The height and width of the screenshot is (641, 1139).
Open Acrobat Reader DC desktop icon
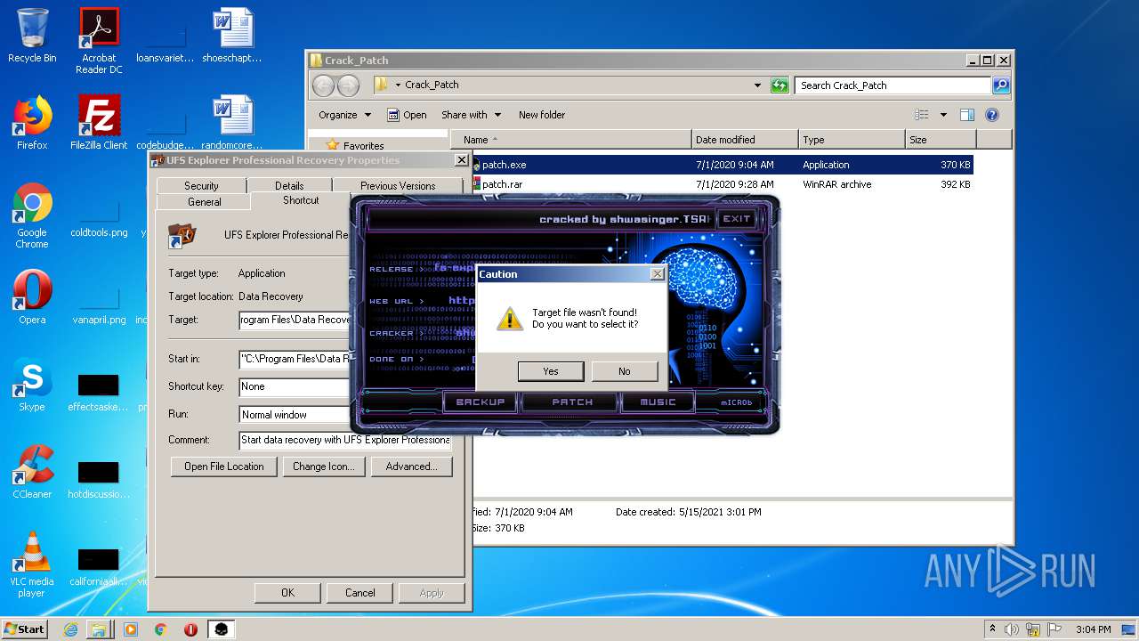pos(99,41)
